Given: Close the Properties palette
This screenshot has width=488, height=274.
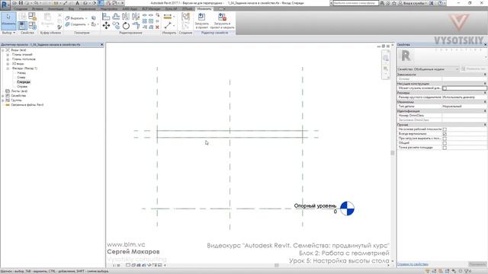Looking at the screenshot, I should (x=485, y=45).
